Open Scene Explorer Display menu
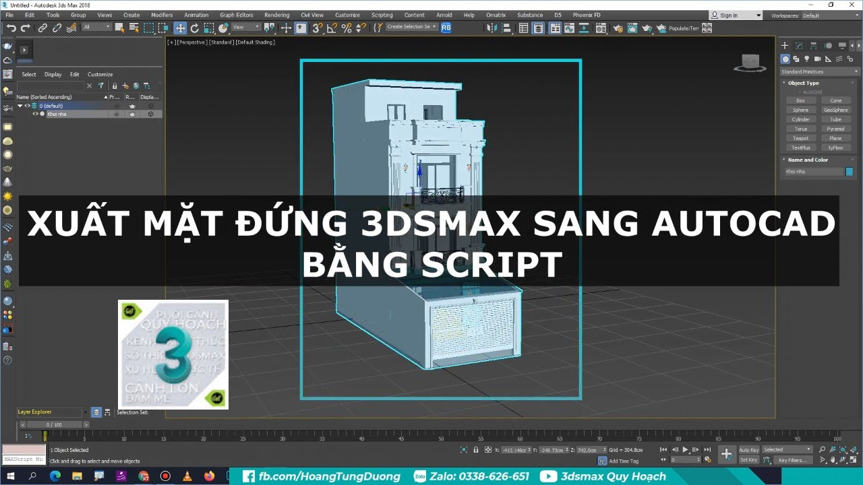The width and height of the screenshot is (863, 485). 53,74
